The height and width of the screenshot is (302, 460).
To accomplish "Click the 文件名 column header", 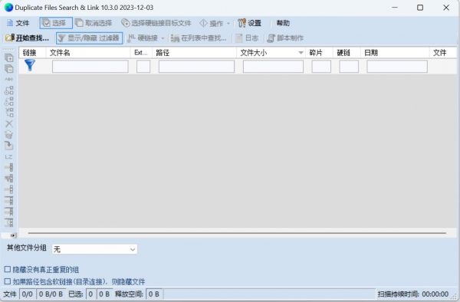I will pos(88,53).
